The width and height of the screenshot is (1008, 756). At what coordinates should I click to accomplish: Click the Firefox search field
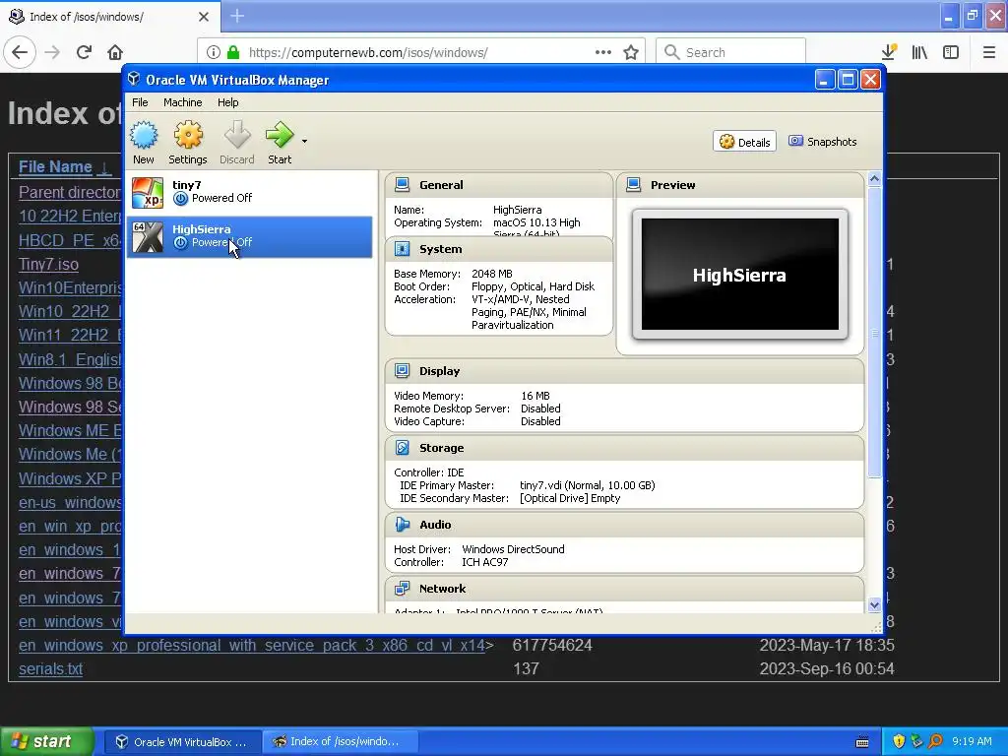(731, 52)
